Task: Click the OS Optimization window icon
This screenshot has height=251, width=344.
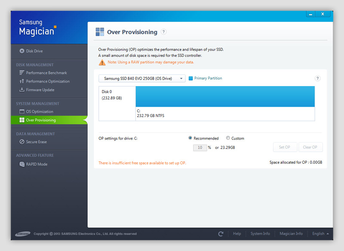Action: (x=22, y=112)
